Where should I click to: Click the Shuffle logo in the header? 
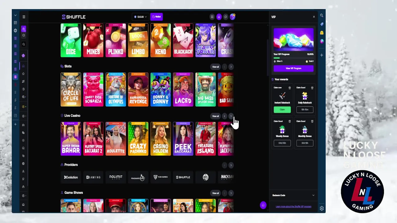click(x=74, y=17)
